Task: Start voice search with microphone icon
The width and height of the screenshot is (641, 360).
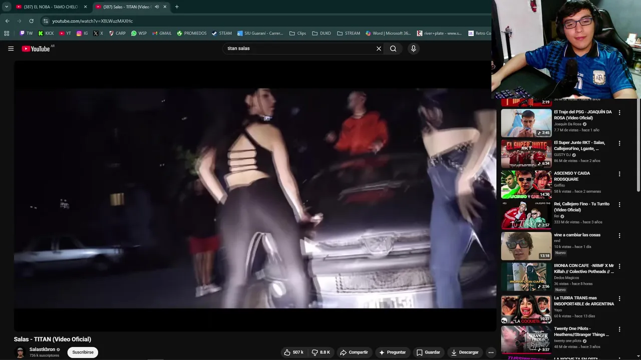Action: point(413,48)
